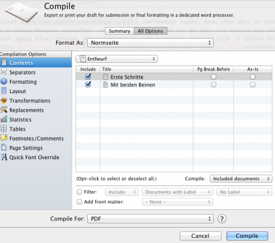The image size is (275, 243).
Task: Click the Title column header
Action: pos(147,69)
